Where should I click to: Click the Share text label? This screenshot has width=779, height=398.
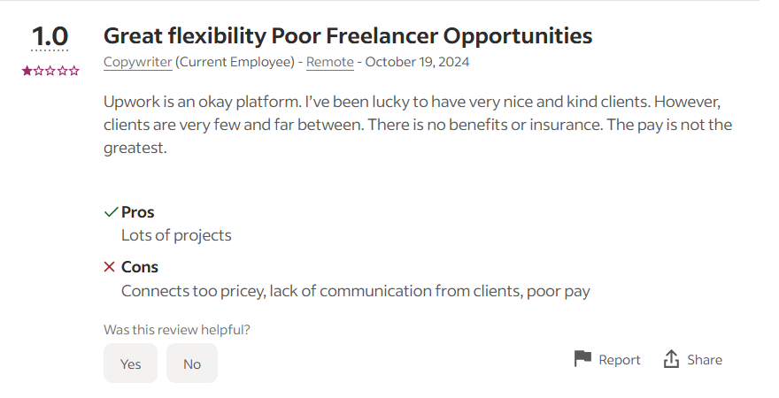pos(705,360)
